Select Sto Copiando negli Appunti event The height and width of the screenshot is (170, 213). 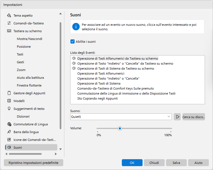(x=98, y=98)
